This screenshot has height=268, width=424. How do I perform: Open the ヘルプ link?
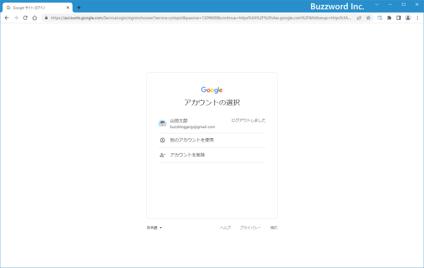point(225,228)
